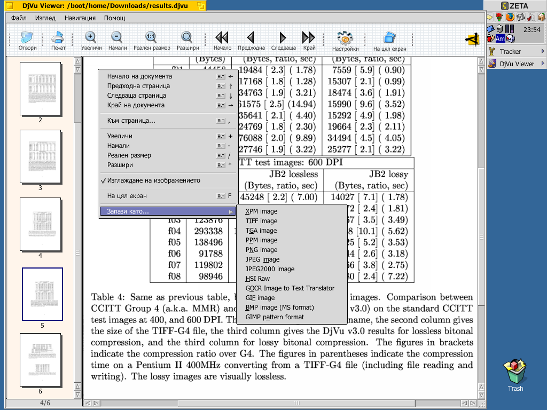Save as PPM image

click(x=292, y=240)
